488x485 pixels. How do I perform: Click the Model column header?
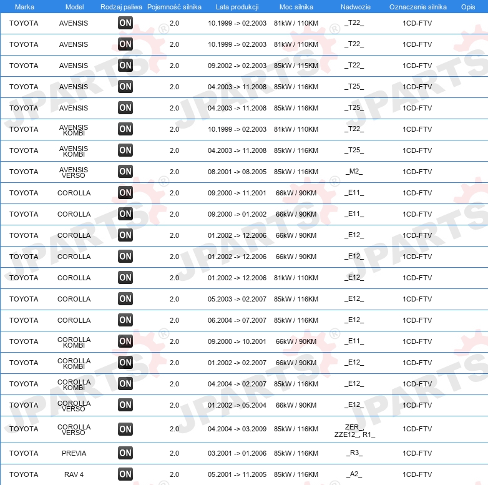point(75,7)
